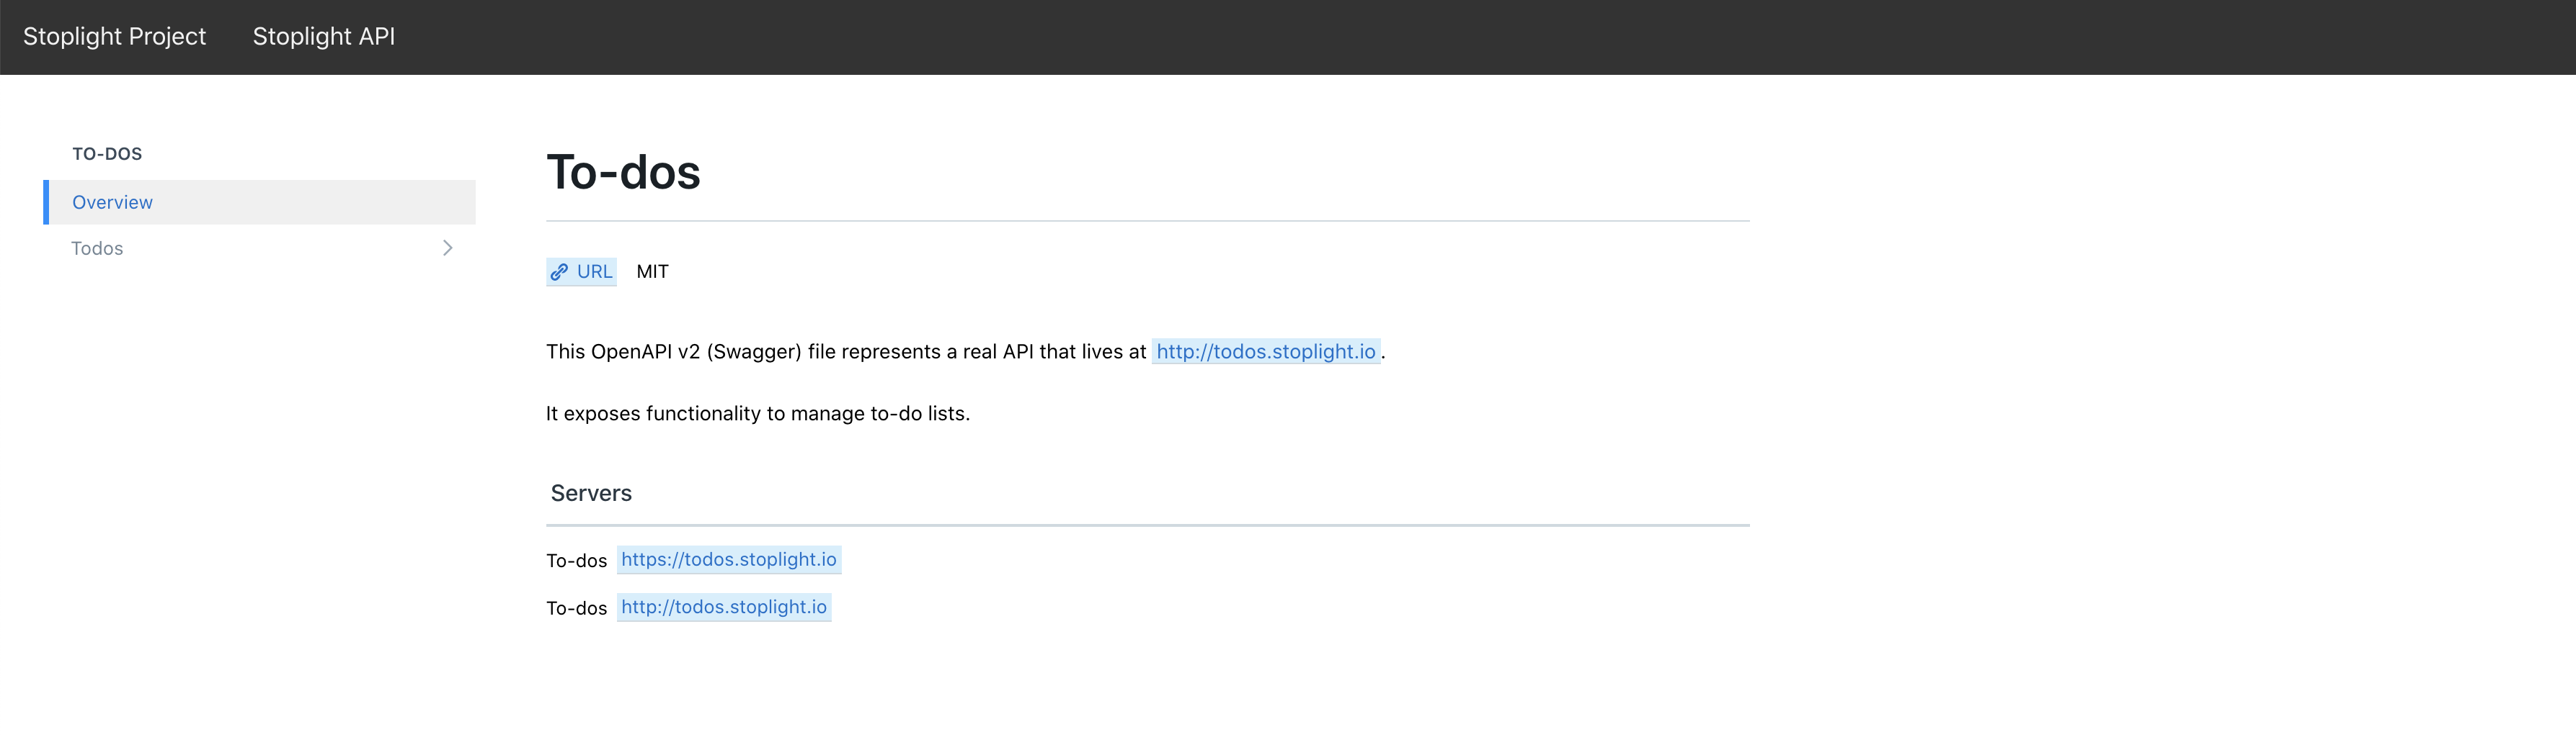Open the Todos sidebar group
This screenshot has height=737, width=2576.
[260, 248]
